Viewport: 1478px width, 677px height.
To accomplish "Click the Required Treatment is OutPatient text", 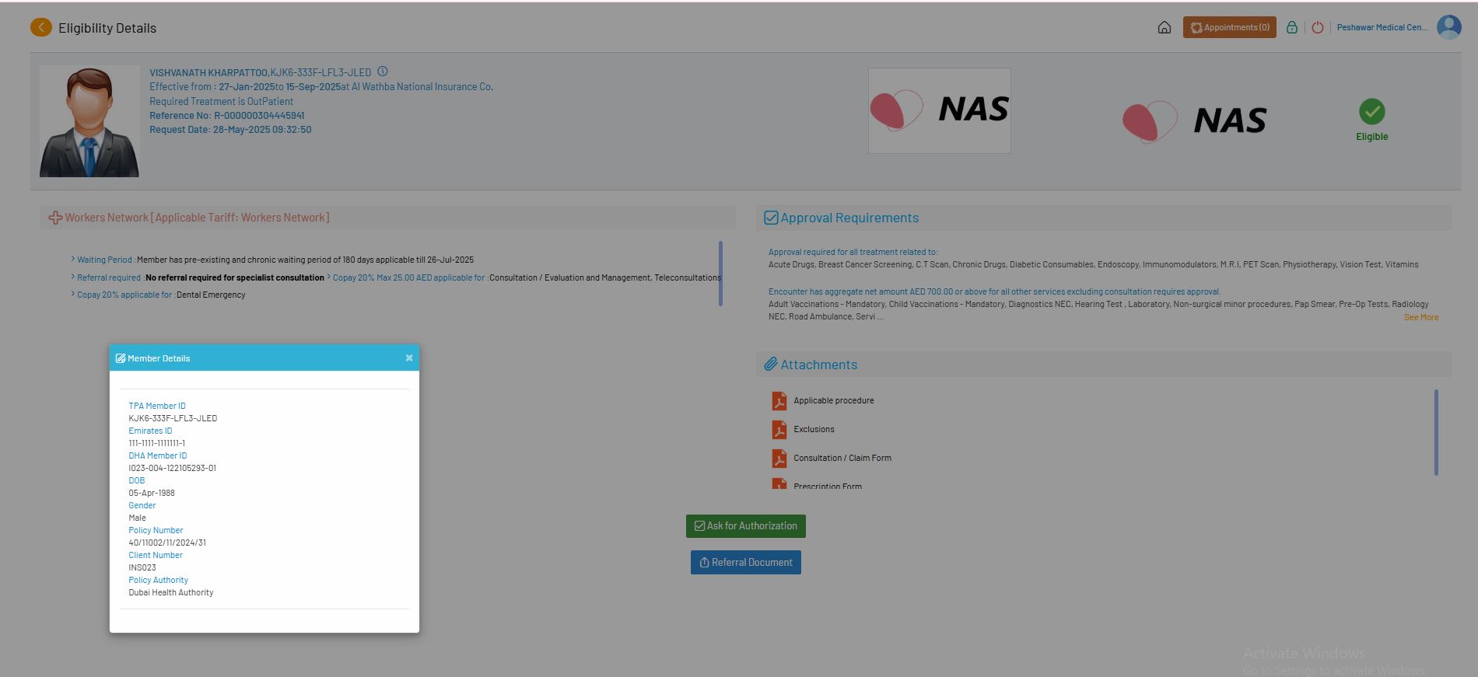I will click(x=222, y=101).
